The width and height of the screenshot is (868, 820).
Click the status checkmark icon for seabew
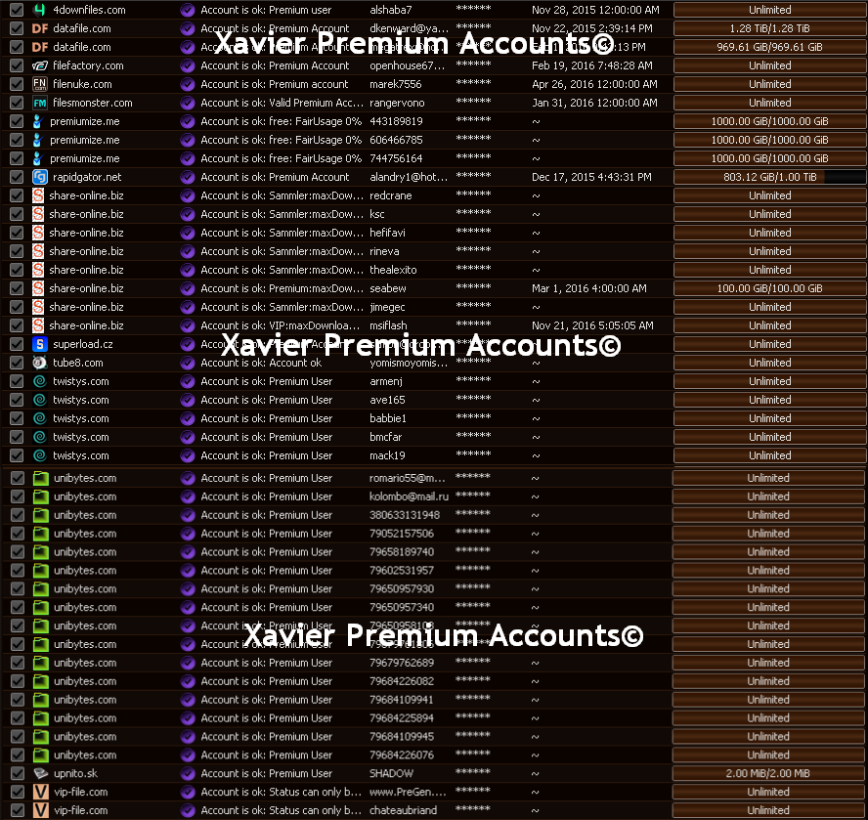(x=188, y=288)
